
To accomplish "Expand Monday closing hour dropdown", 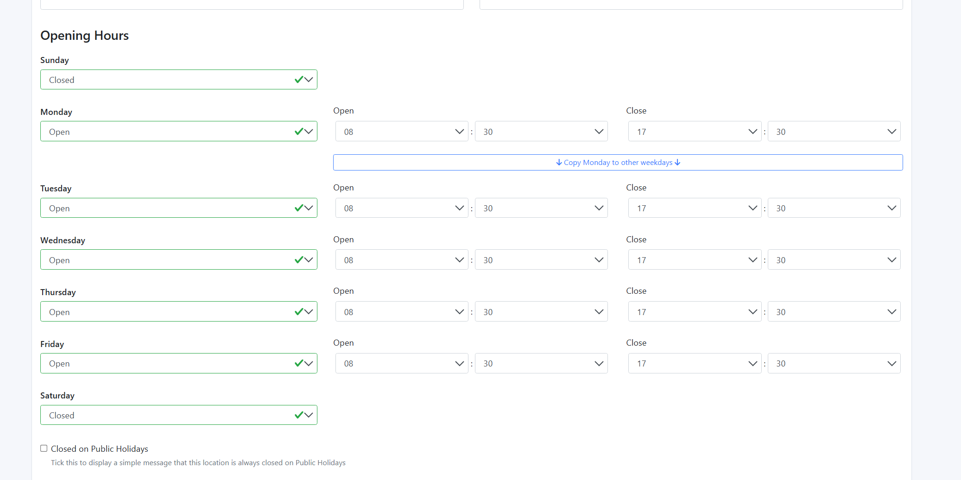I will click(x=695, y=132).
